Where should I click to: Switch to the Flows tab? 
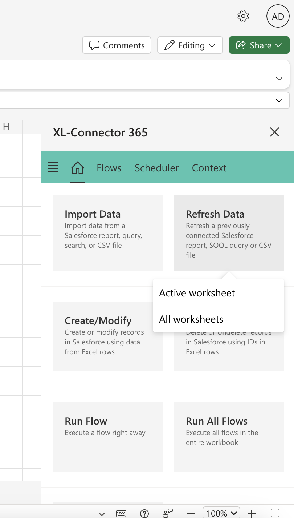tap(109, 168)
